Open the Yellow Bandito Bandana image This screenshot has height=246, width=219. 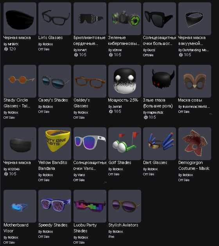pyautogui.click(x=55, y=144)
